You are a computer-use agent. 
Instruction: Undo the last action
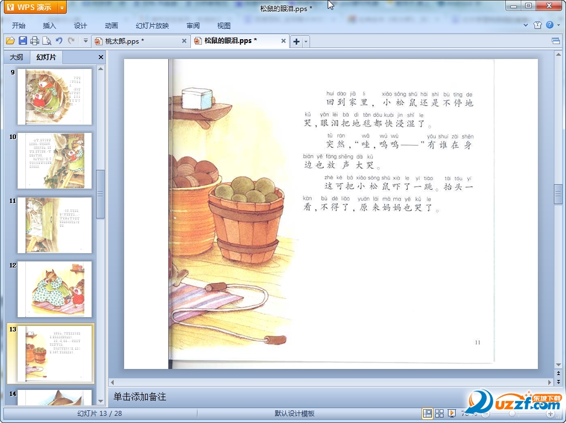pos(59,41)
